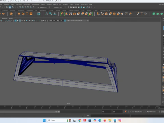Click the orange twin cylinders shelf icon
164x123 pixels.
(74, 14)
